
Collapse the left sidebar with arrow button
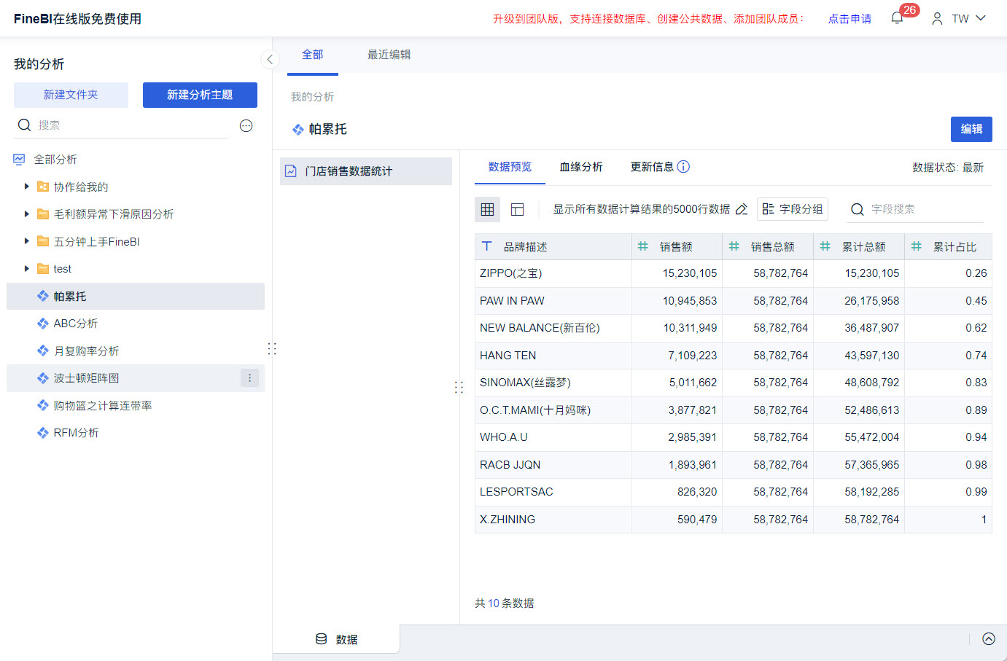270,60
